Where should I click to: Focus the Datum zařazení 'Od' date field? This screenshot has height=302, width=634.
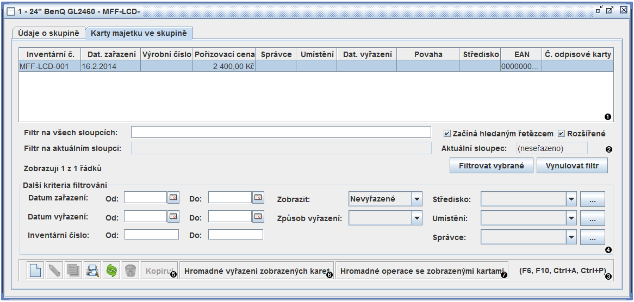(x=146, y=197)
